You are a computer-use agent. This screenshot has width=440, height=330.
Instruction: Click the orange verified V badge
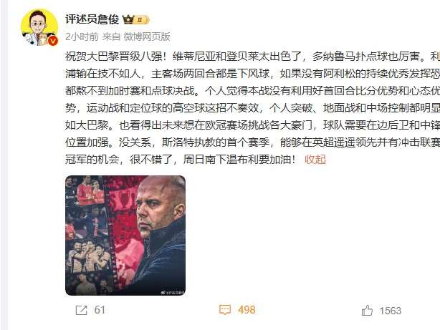click(52, 41)
